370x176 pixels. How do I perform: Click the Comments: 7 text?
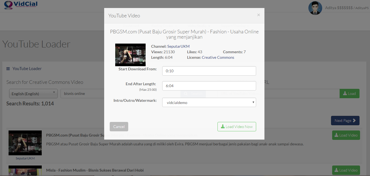click(234, 52)
